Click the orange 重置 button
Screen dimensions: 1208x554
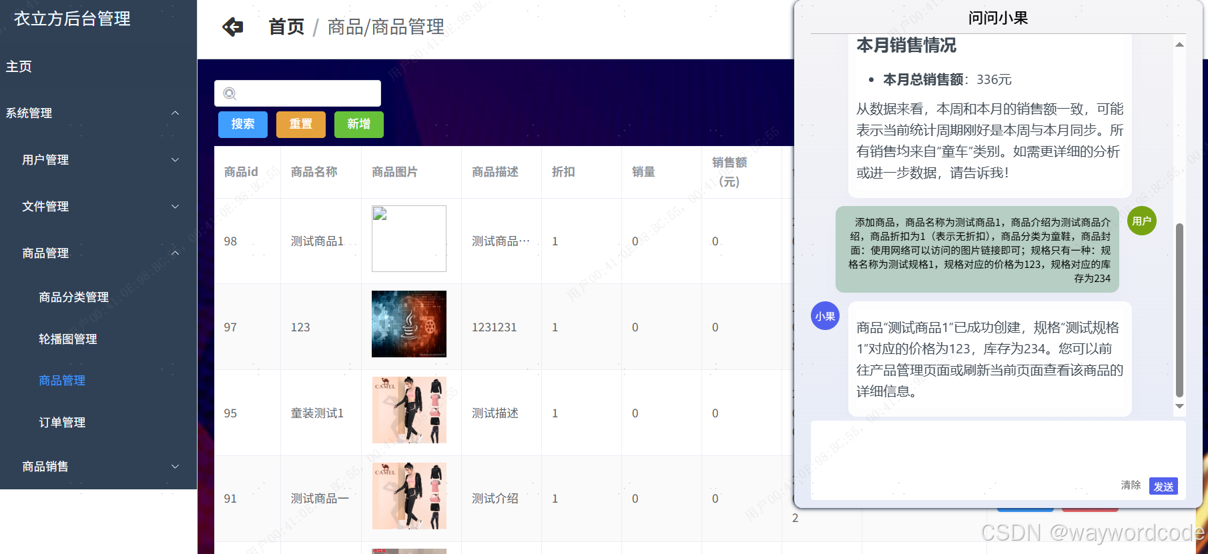click(x=301, y=124)
